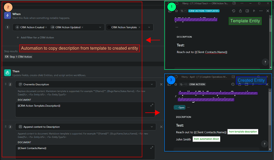This screenshot has width=274, height=160.
Task: Click the history clock icon in the Created Entity header
Action: (233, 84)
